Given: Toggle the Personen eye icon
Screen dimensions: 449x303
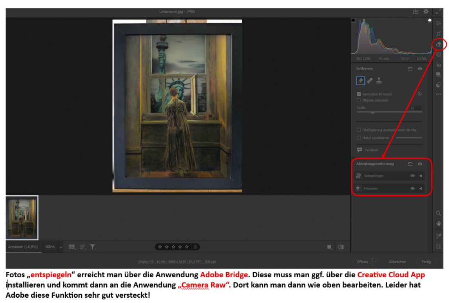Looking at the screenshot, I should point(412,188).
